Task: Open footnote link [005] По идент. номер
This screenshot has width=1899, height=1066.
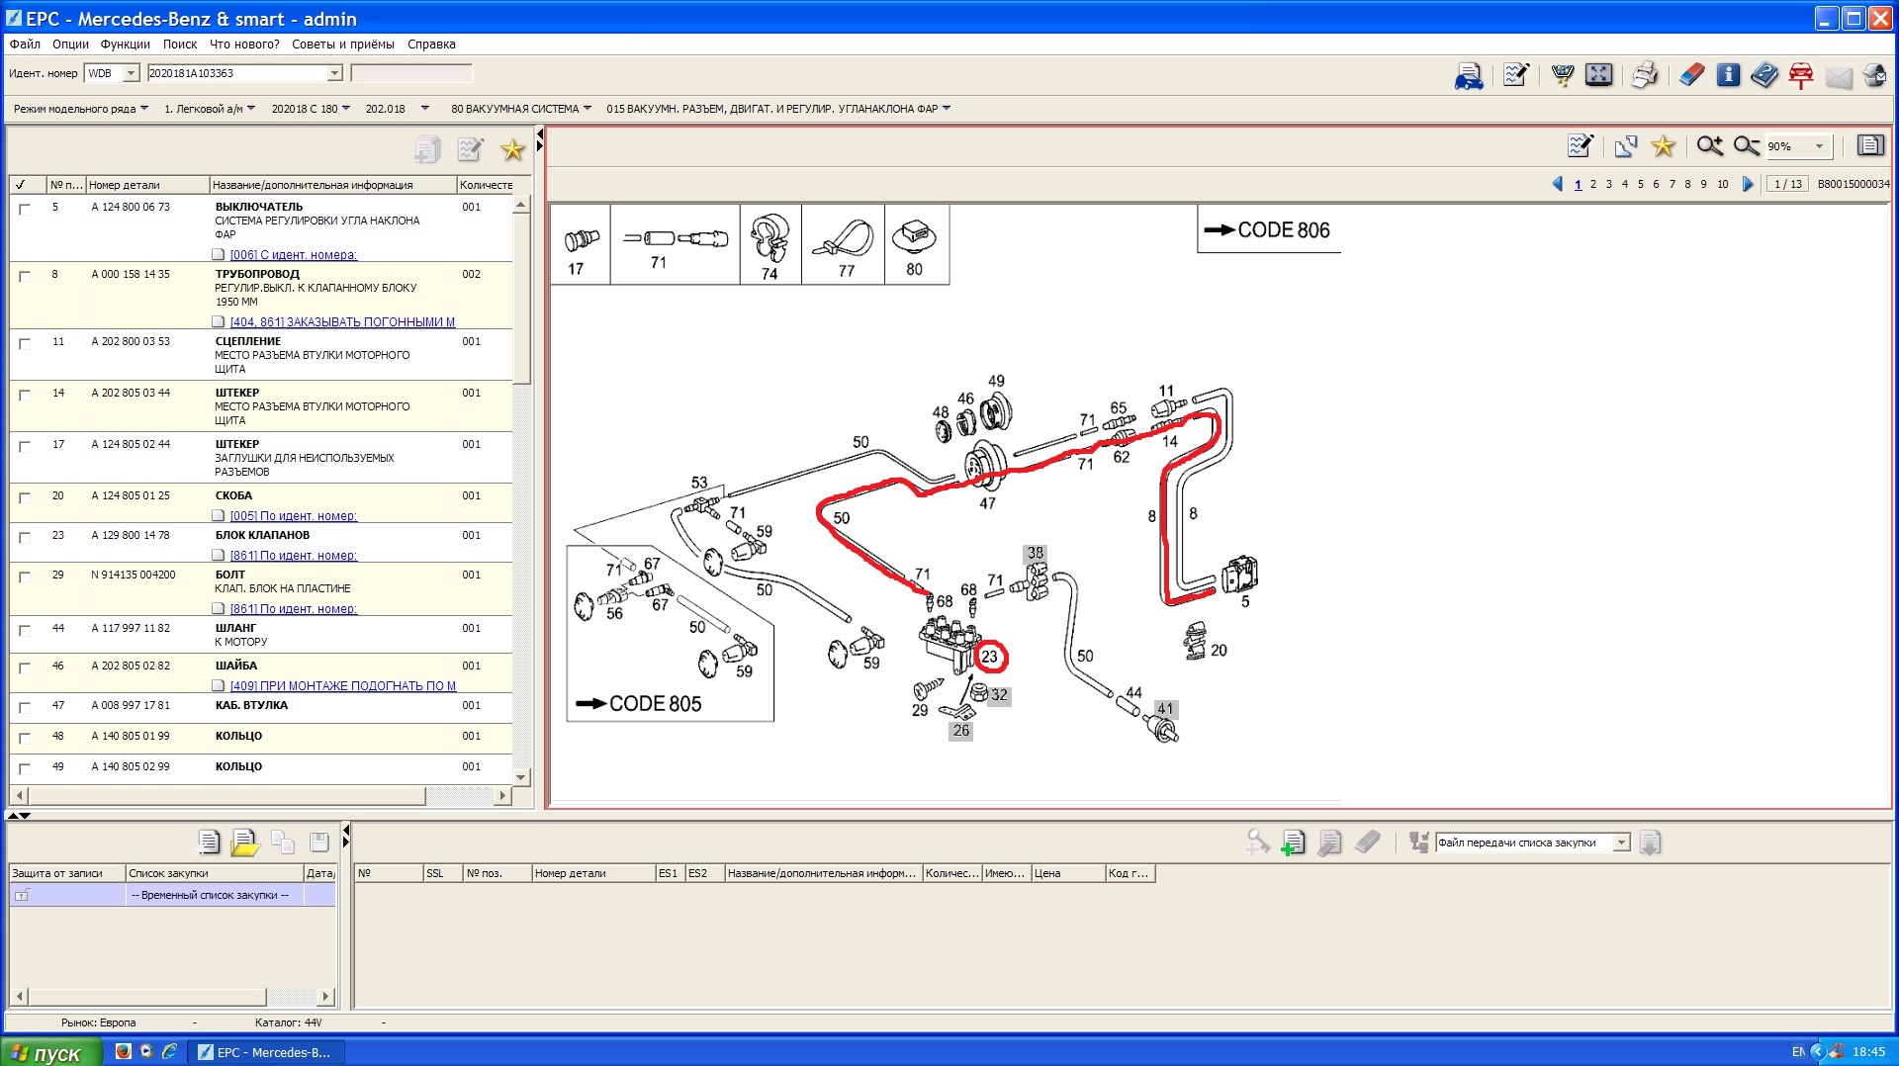Action: pos(293,516)
